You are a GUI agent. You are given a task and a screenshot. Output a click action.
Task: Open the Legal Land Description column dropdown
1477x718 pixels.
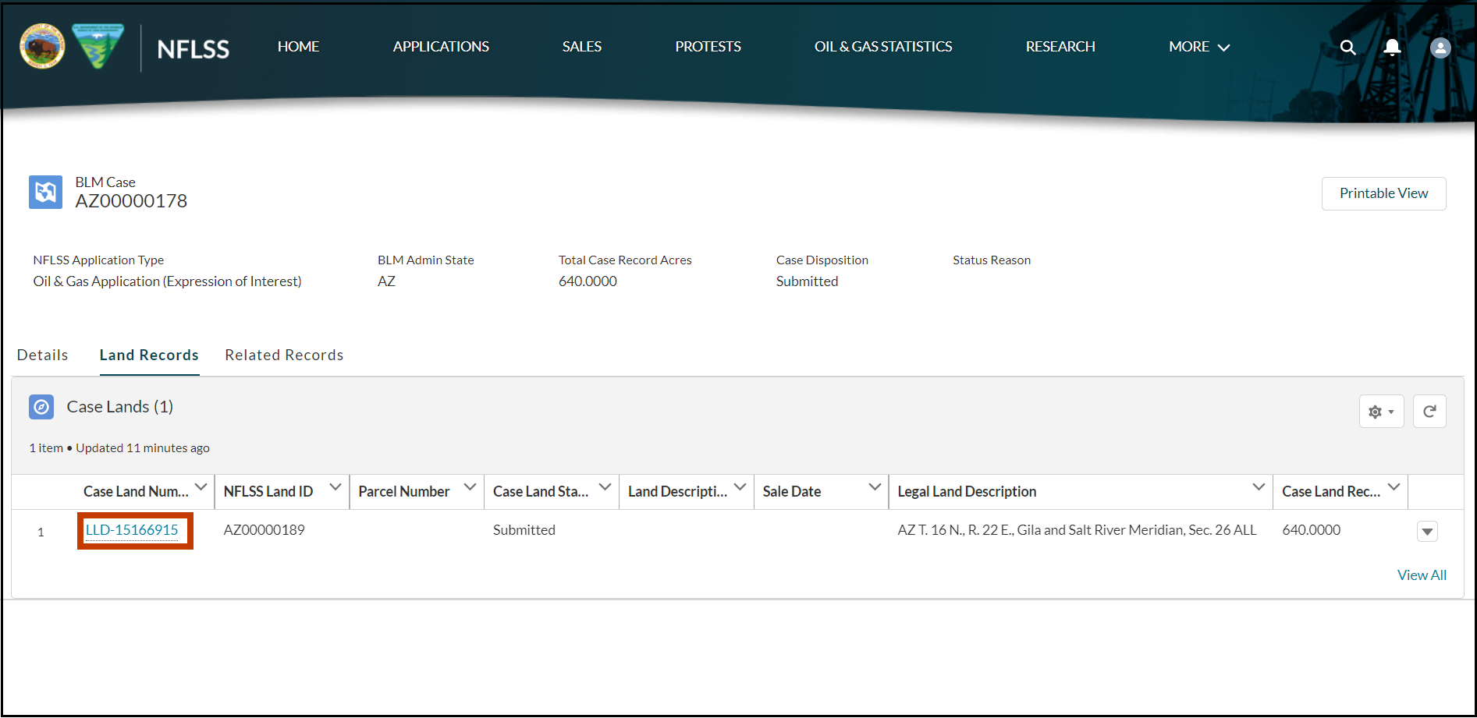[1257, 487]
